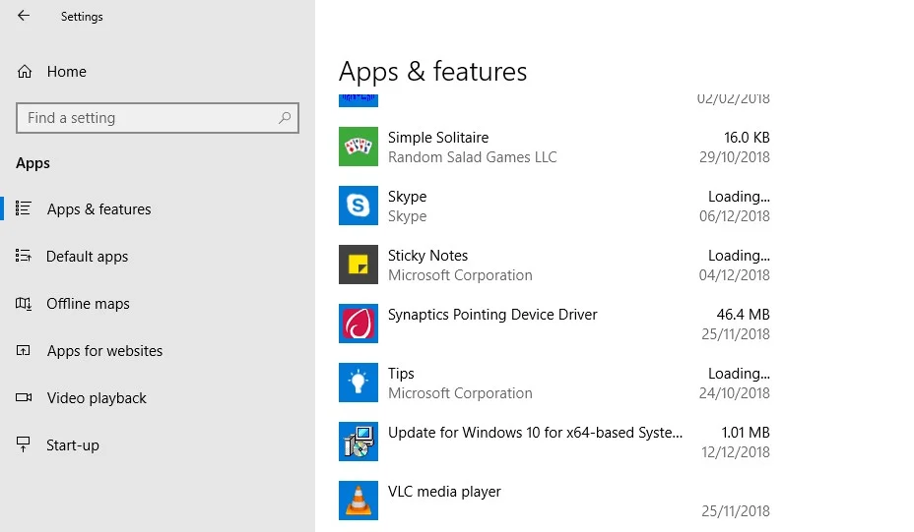Viewport: 914px width, 532px height.
Task: Select Synaptics Pointing Device Driver entry text
Action: click(x=492, y=315)
